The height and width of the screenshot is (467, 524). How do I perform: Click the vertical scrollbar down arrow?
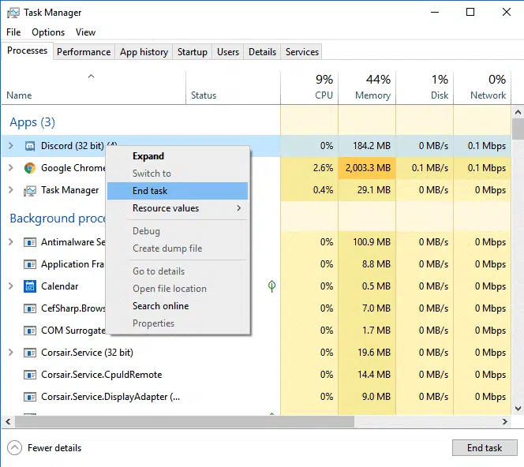pos(518,408)
